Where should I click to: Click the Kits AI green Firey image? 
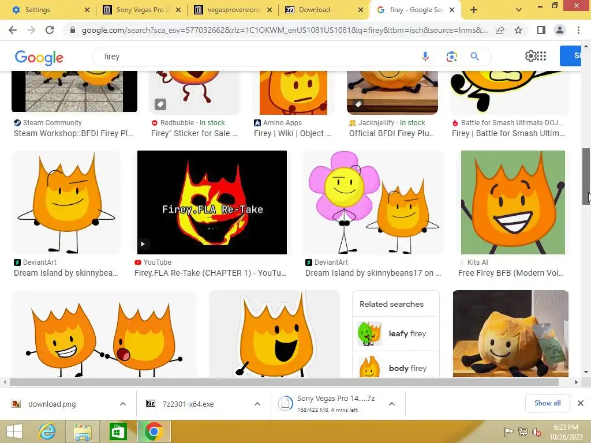513,202
